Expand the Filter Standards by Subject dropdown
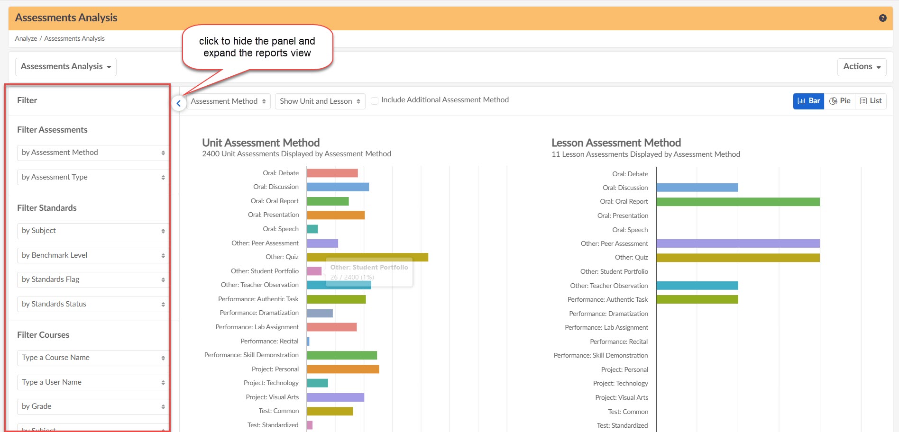Image resolution: width=899 pixels, height=432 pixels. pos(93,231)
